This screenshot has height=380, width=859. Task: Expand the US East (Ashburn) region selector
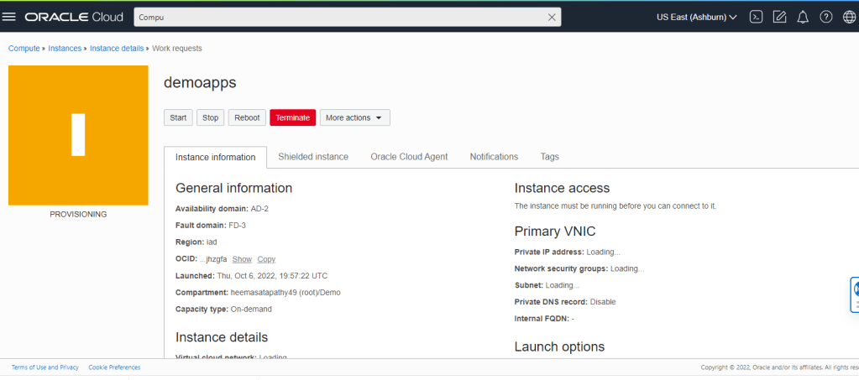click(696, 17)
